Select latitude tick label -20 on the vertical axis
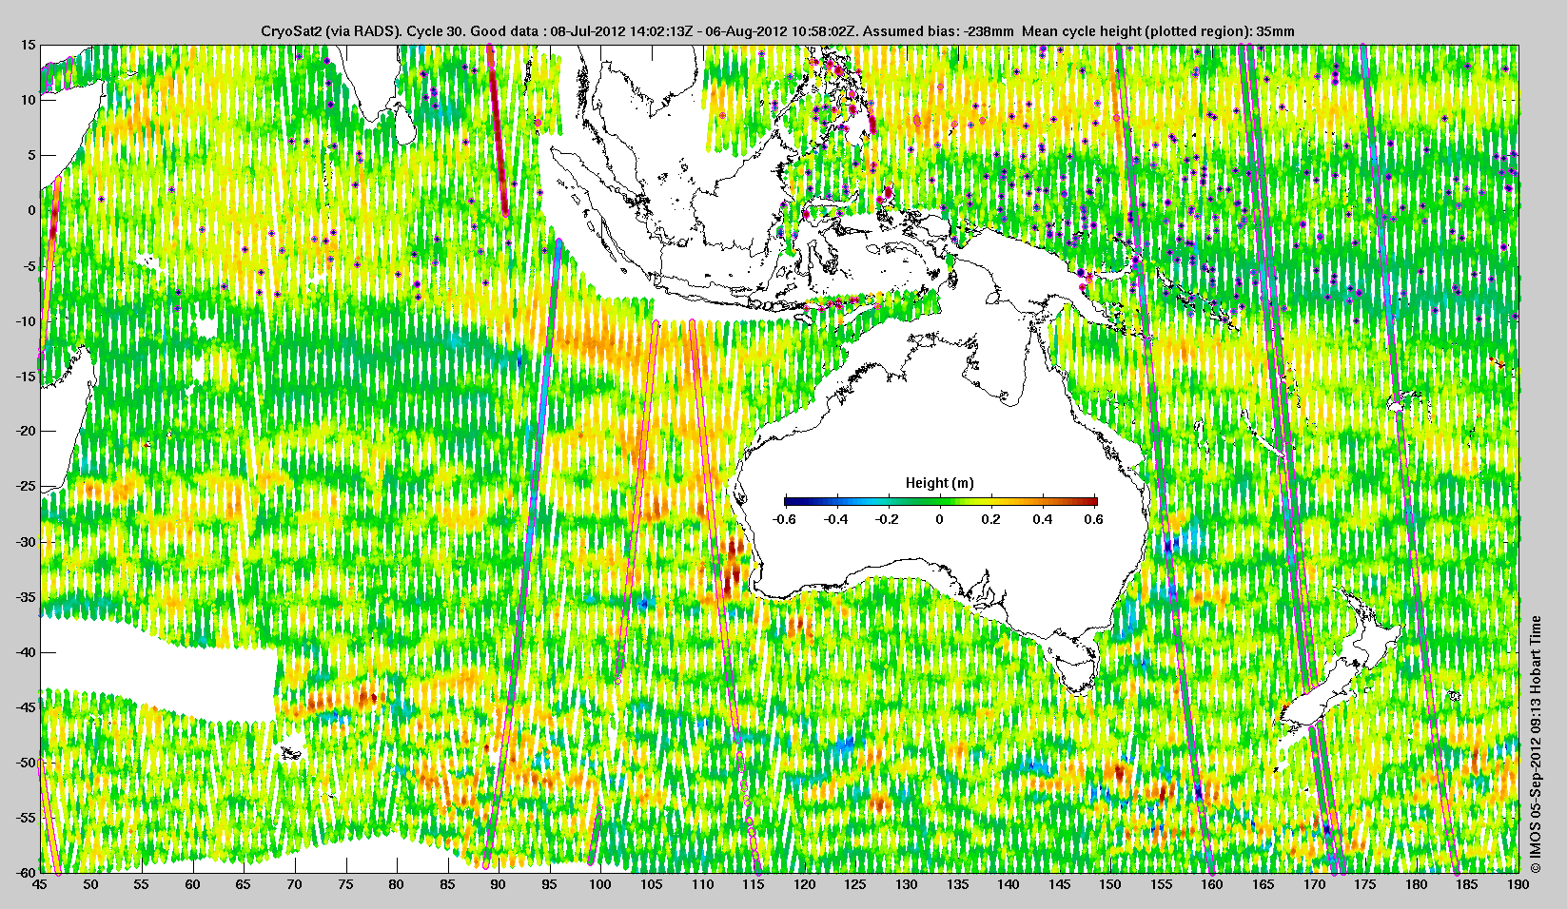The height and width of the screenshot is (909, 1567). pyautogui.click(x=27, y=431)
